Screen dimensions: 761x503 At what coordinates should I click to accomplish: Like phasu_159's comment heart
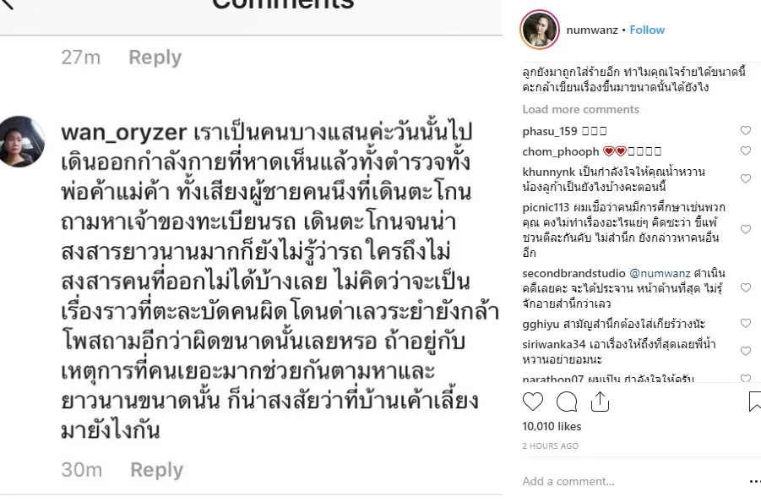(746, 130)
